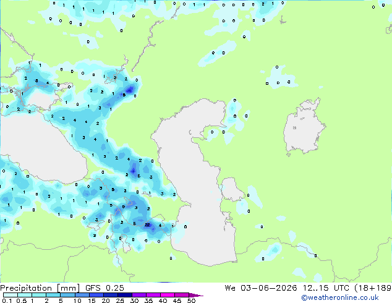Click the legend label "20"

[106, 301]
